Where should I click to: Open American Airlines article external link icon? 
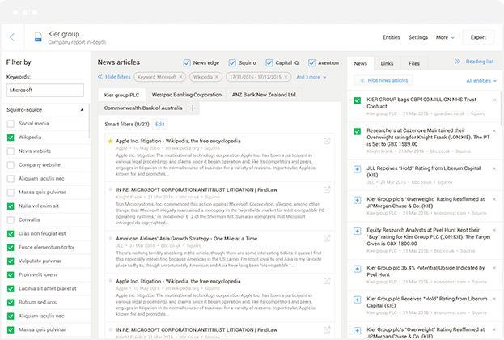pos(327,238)
